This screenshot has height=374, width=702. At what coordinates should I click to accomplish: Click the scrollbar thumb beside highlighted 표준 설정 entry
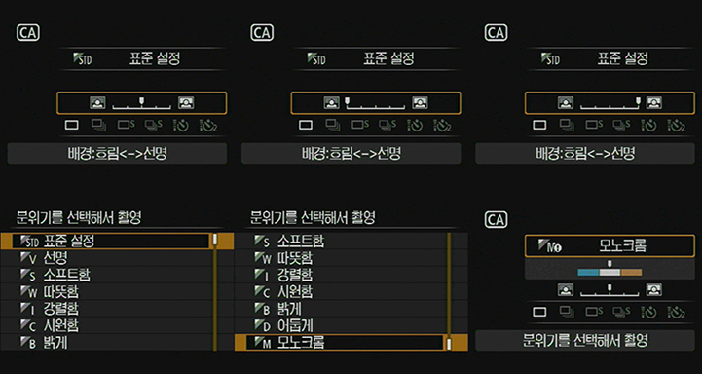coord(215,240)
